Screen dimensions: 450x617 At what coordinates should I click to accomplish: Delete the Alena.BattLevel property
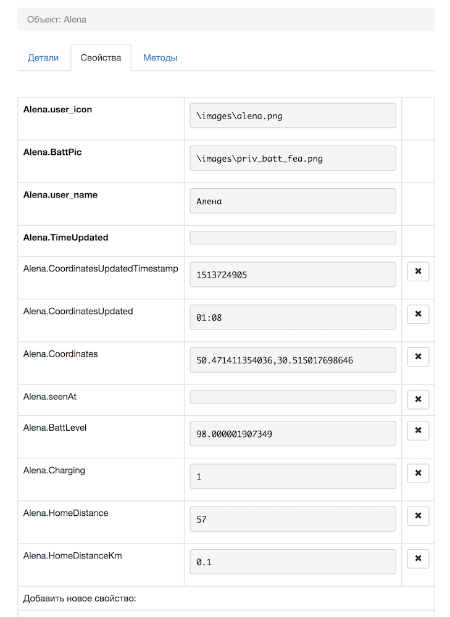[418, 431]
